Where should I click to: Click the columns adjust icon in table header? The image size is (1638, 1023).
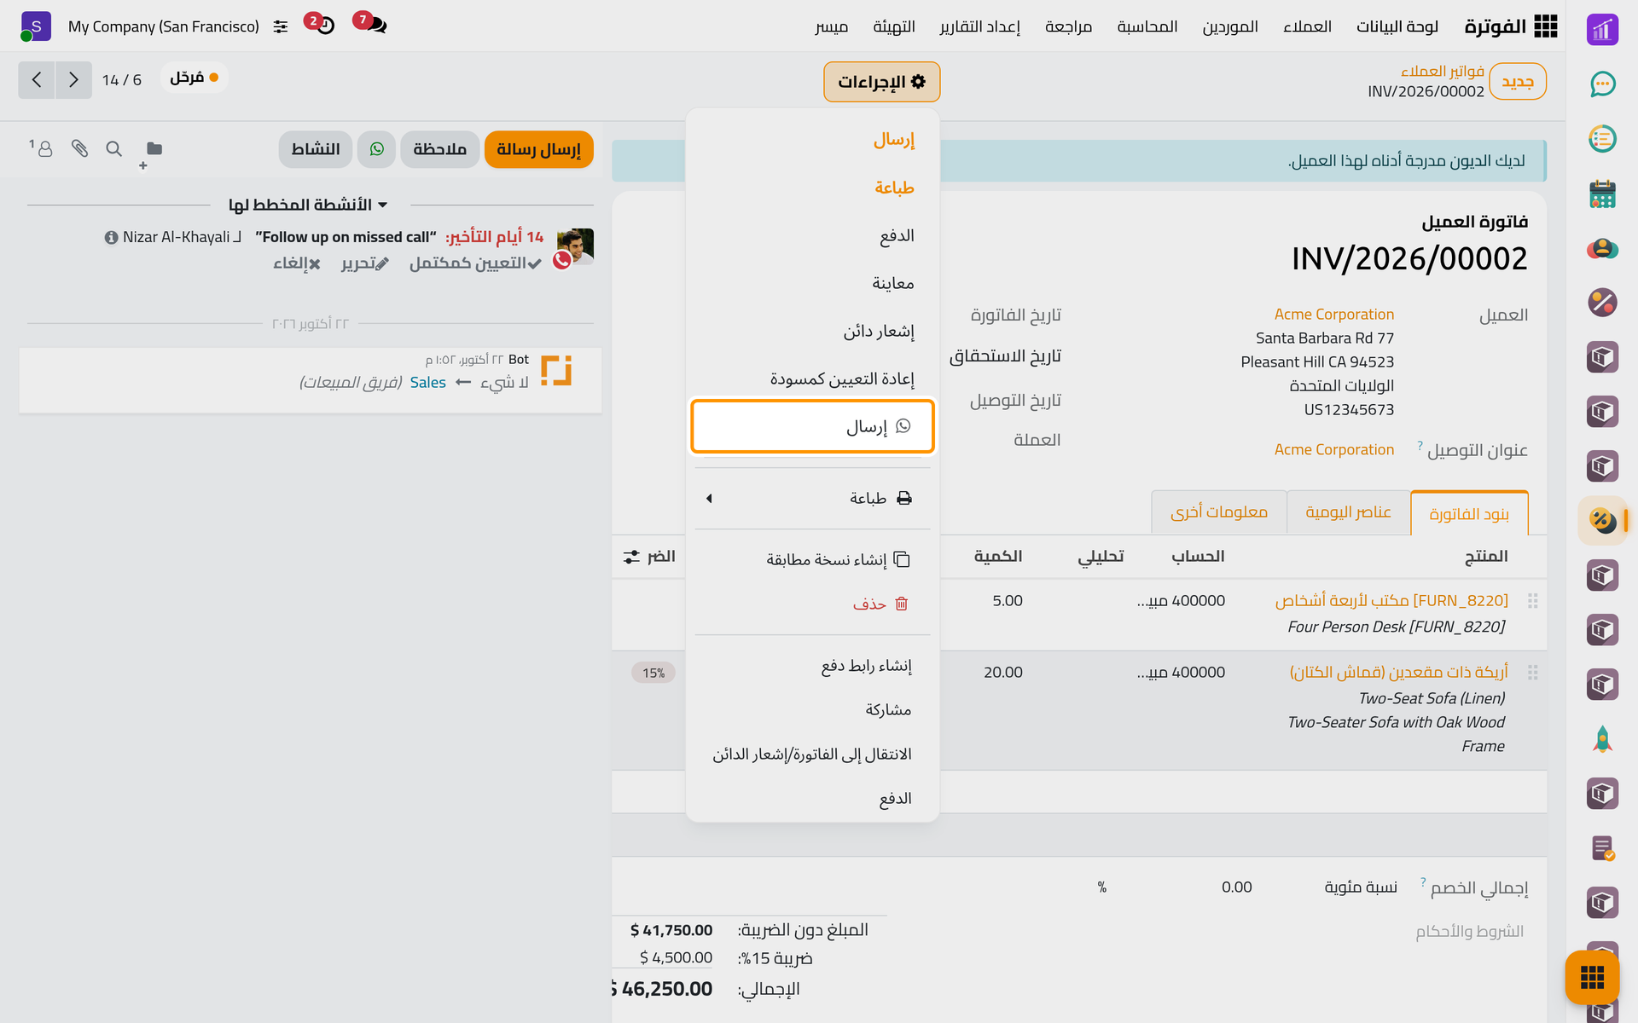click(x=631, y=557)
